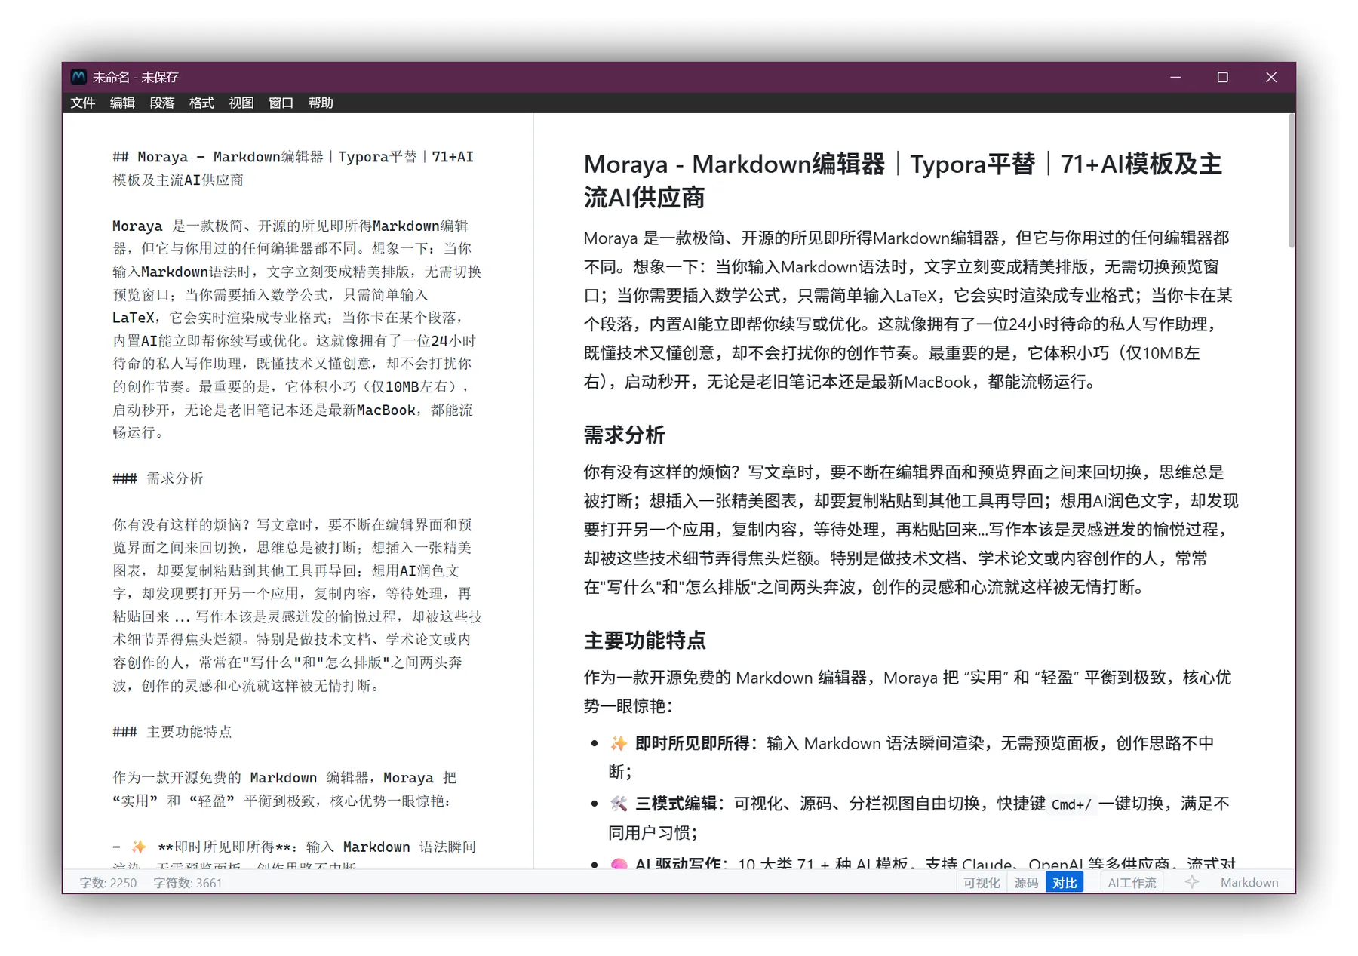This screenshot has width=1358, height=956.
Task: Select the active 对比 split view mode
Action: (x=1064, y=882)
